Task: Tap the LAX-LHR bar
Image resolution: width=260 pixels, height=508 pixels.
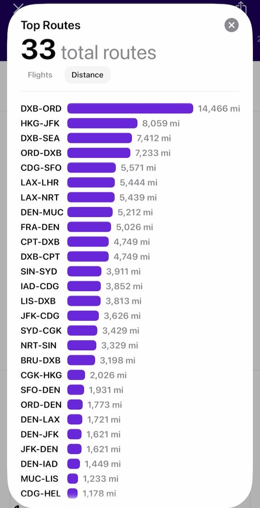Action: coord(91,183)
